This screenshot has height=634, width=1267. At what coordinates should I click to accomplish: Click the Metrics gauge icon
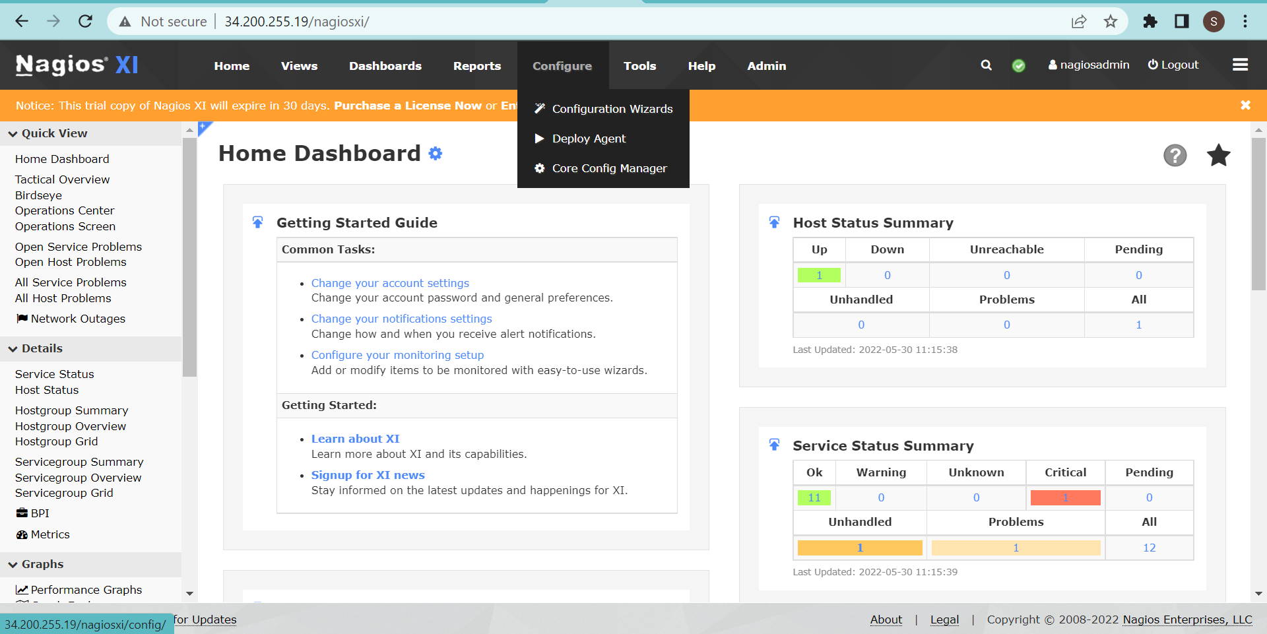click(22, 534)
